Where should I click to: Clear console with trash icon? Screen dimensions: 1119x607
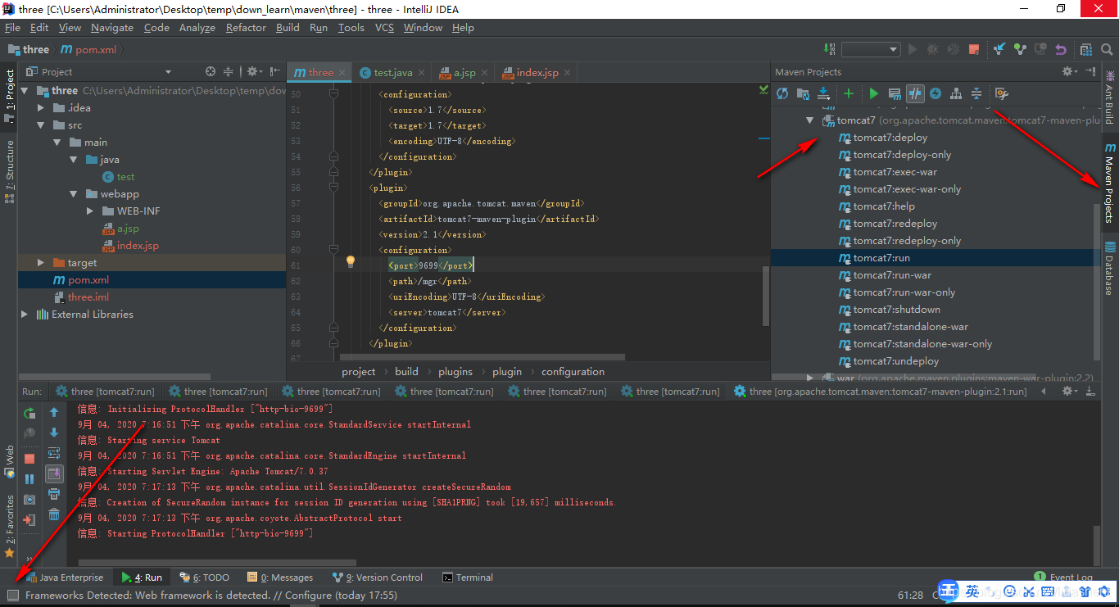coord(54,514)
